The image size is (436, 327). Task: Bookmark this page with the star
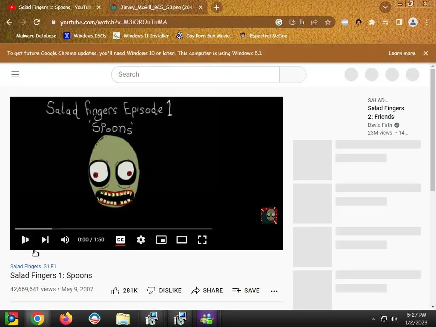328,22
